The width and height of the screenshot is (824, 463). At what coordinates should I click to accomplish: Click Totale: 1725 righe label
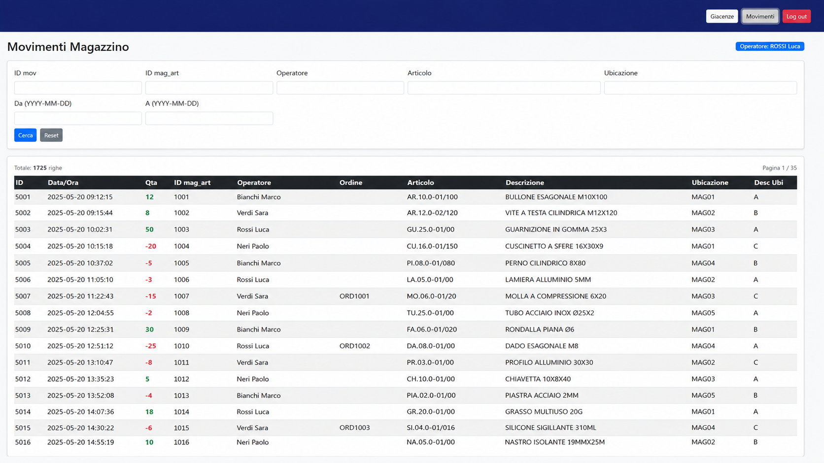[x=38, y=168]
